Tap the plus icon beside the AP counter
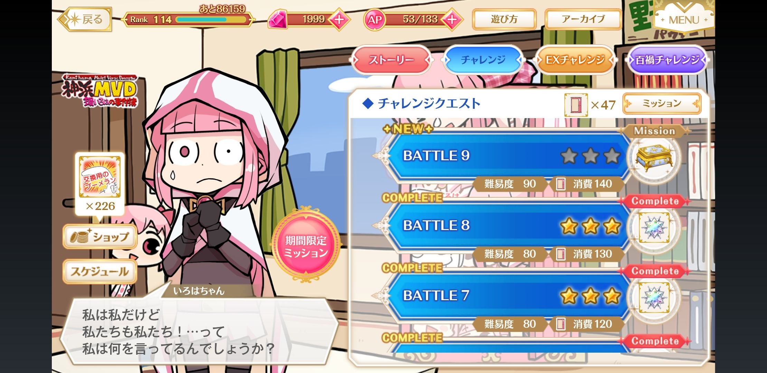 452,20
